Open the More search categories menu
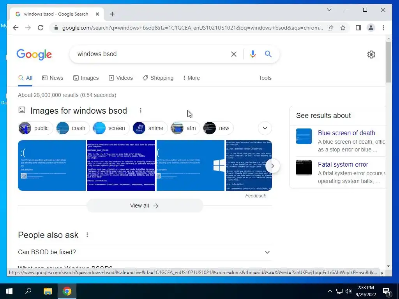This screenshot has width=399, height=299. (x=191, y=78)
